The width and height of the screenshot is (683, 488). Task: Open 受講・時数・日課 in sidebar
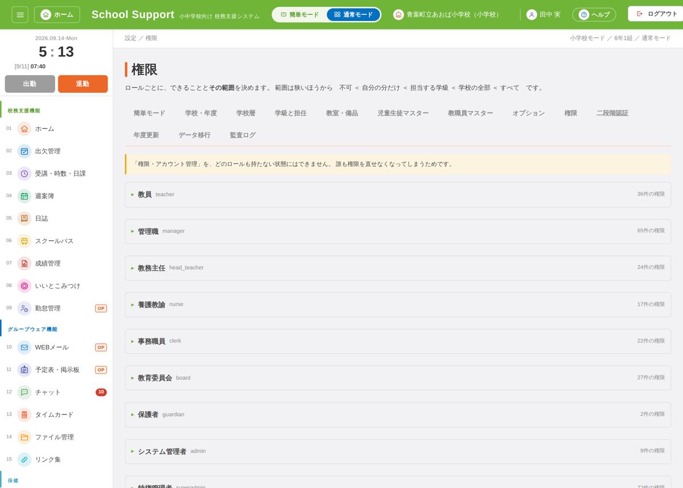point(56,174)
